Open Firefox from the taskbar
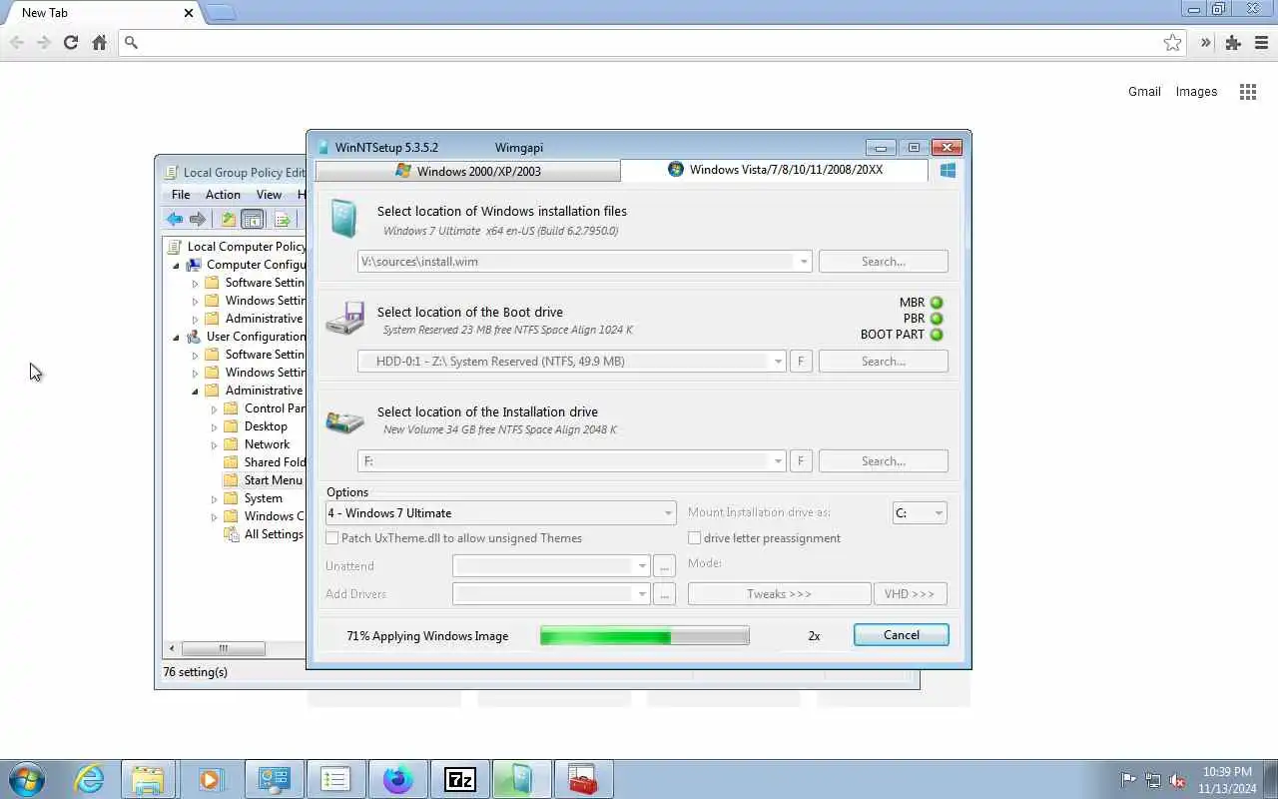The image size is (1278, 799). [x=397, y=779]
